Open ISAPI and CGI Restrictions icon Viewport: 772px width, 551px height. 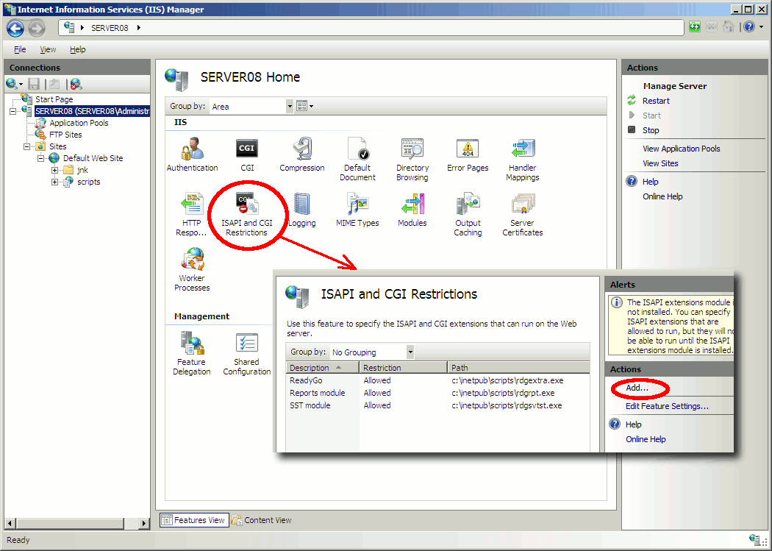pos(246,213)
